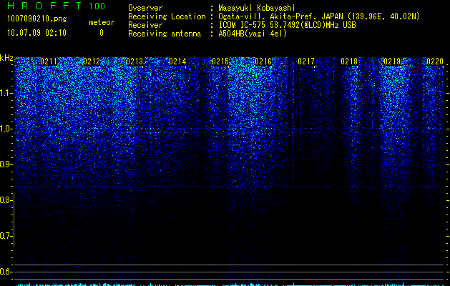Viewport: 450px width, 286px height.
Task: Click the 0213 time marker
Action: (134, 61)
